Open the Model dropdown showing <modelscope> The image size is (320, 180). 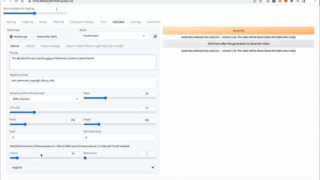click(114, 36)
